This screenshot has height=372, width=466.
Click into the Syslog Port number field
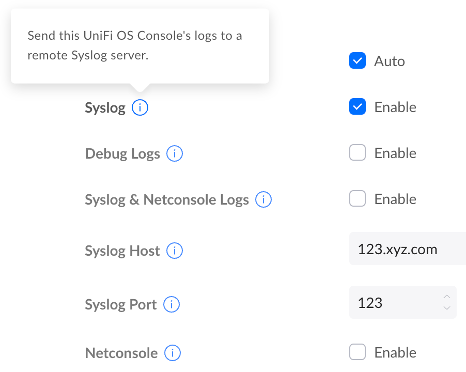[393, 302]
